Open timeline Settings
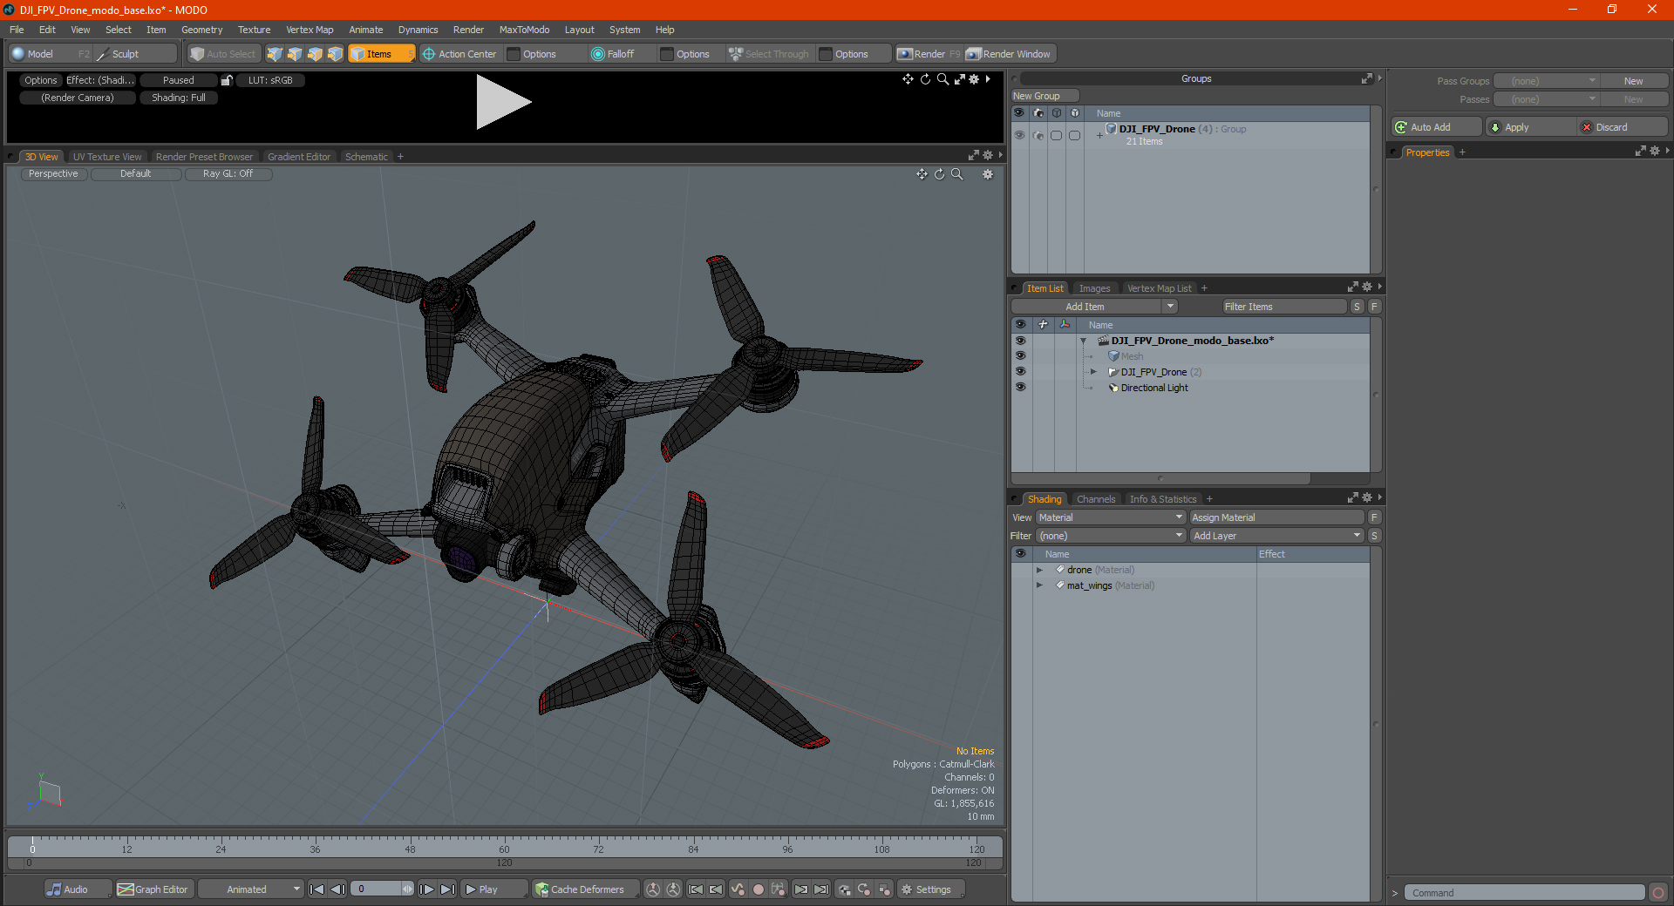 click(x=930, y=889)
